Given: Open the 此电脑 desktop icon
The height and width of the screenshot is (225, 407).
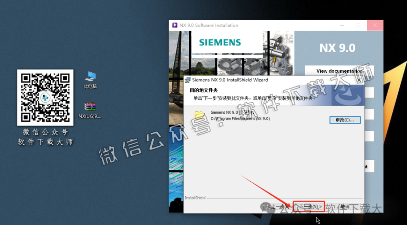Looking at the screenshot, I should (x=90, y=80).
